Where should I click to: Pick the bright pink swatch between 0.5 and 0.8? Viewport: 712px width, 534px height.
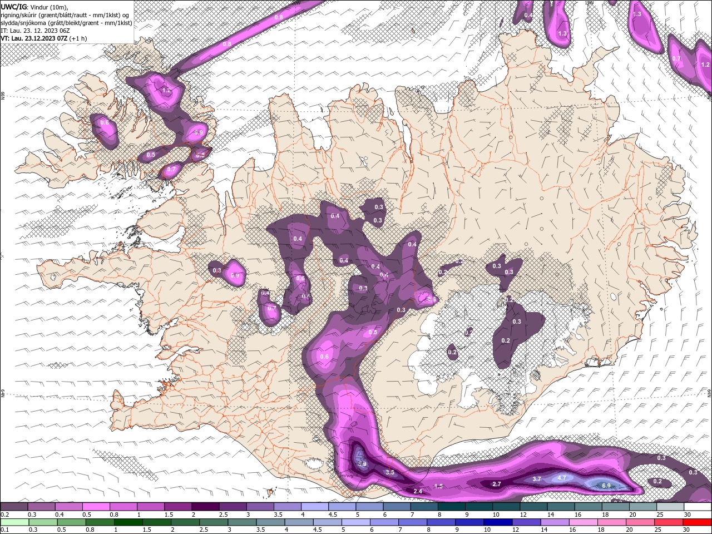(x=96, y=507)
